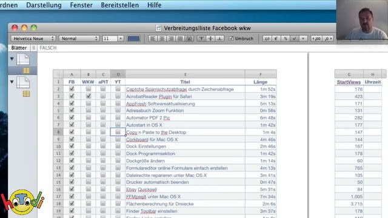Check WKW box for AppFresh Softwareaktualisierung row
Image resolution: width=388 pixels, height=218 pixels.
88,103
